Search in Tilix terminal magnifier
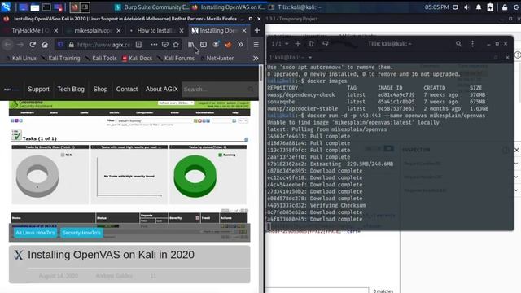 [458, 43]
